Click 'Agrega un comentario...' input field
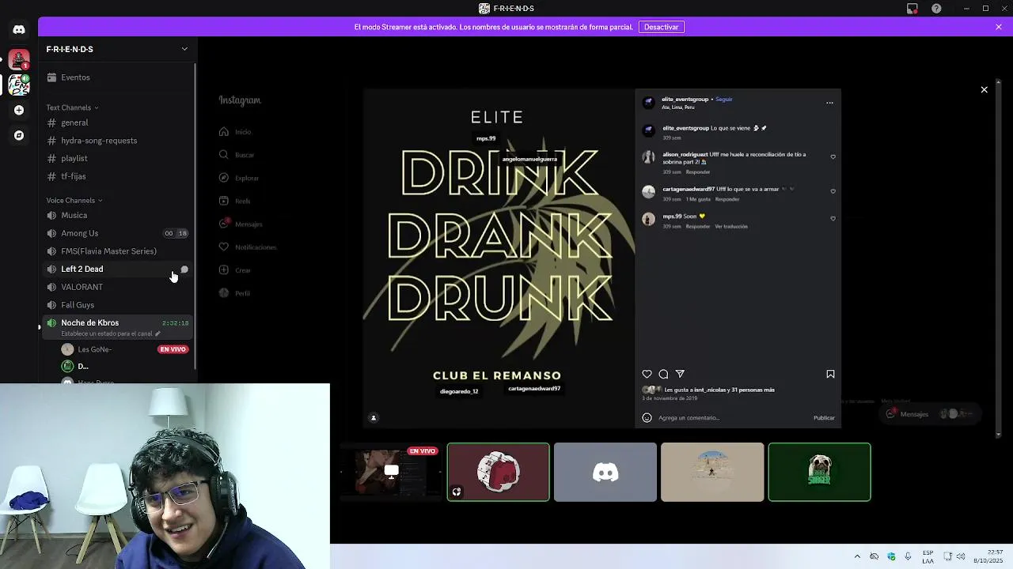The width and height of the screenshot is (1013, 569). (x=732, y=417)
